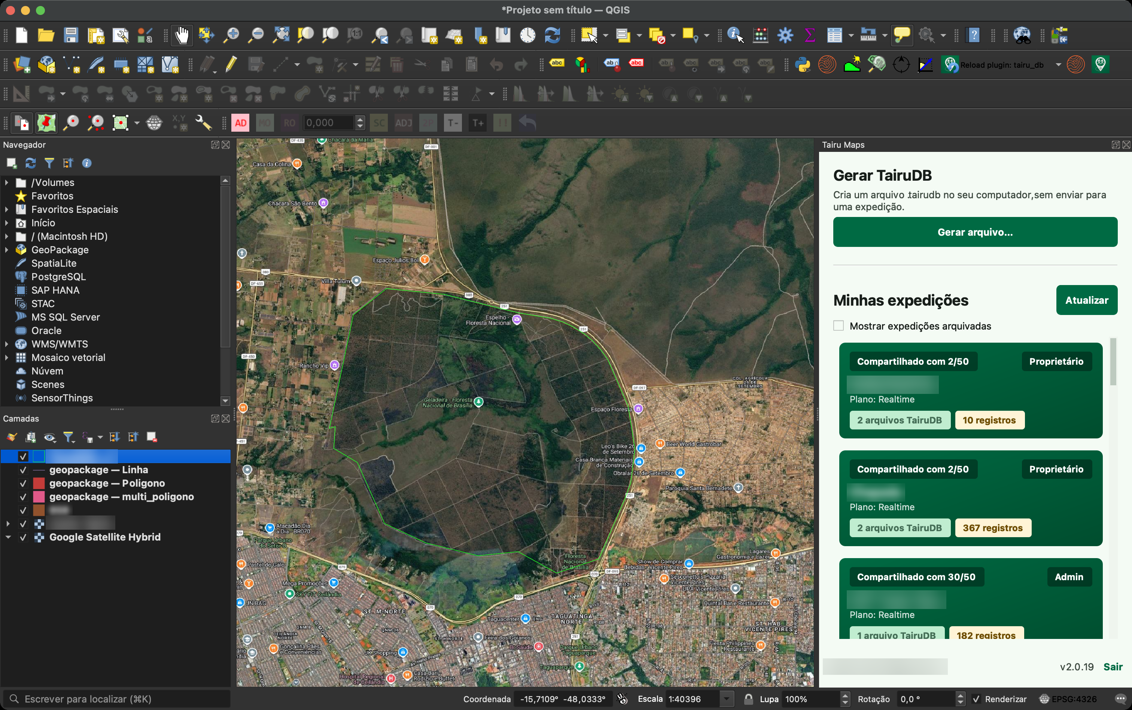Select the Favoritos Espaciais browser entry
Viewport: 1132px width, 710px height.
(x=74, y=209)
